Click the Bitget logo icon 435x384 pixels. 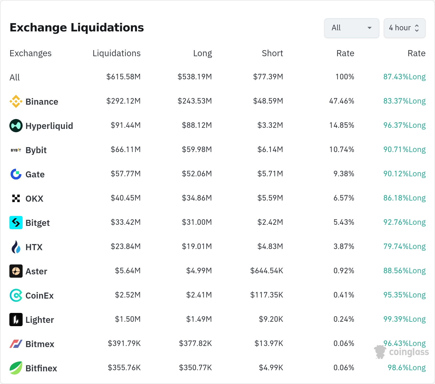tap(16, 223)
